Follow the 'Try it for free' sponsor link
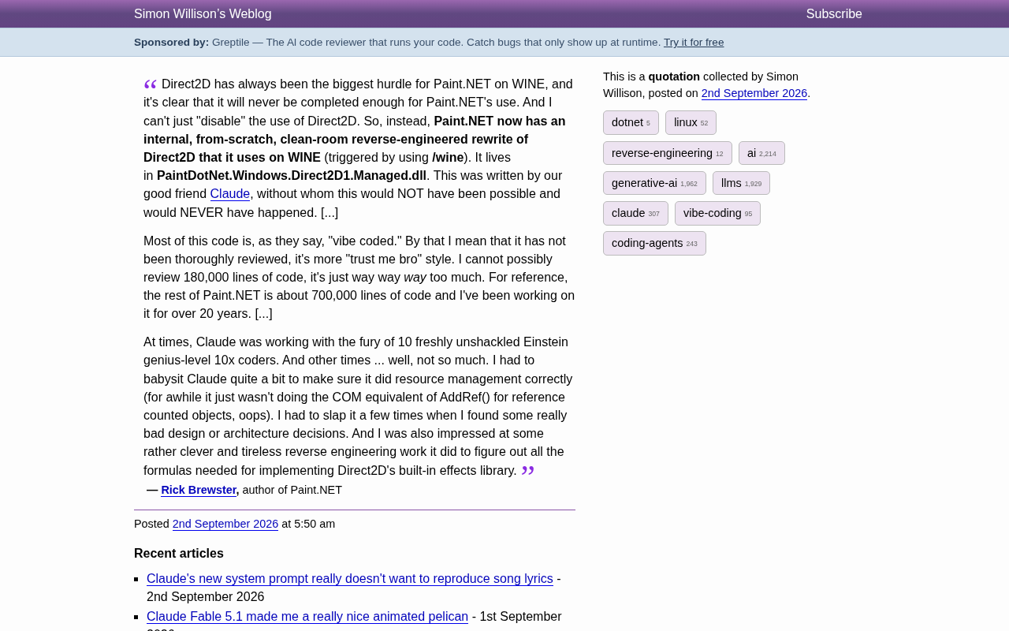Image resolution: width=1009 pixels, height=631 pixels. click(694, 42)
